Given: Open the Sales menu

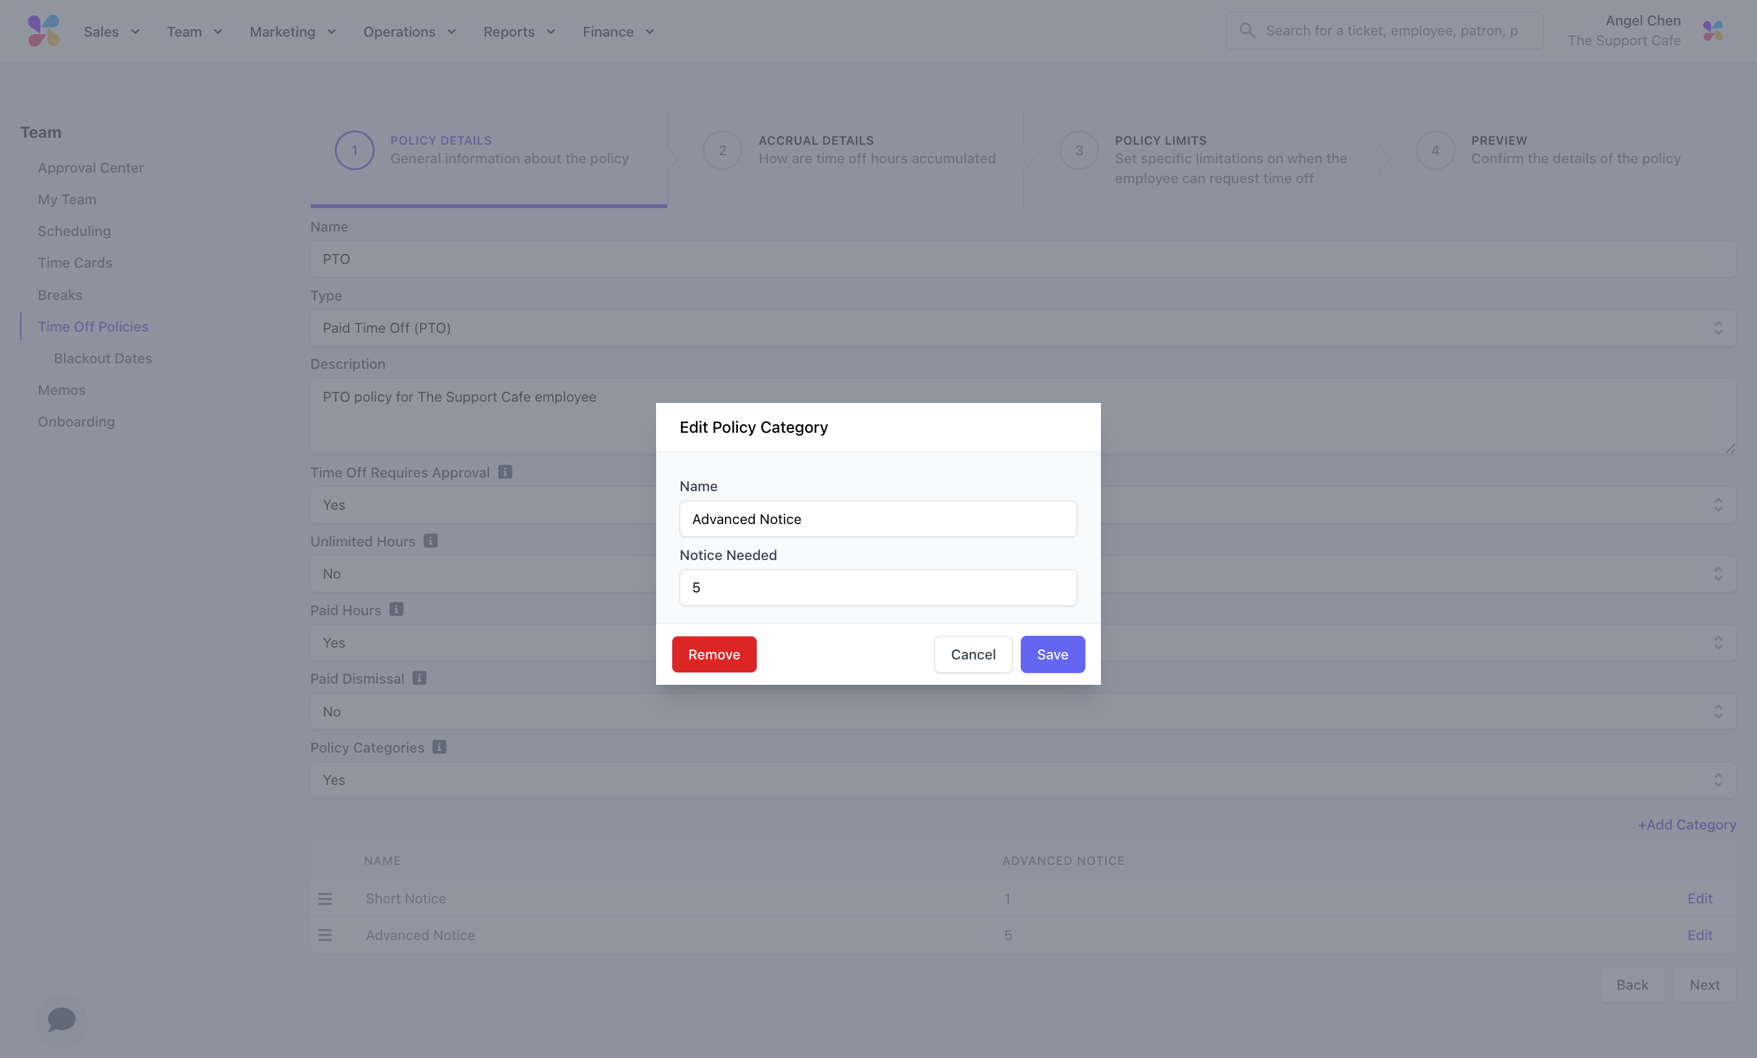Looking at the screenshot, I should point(112,31).
